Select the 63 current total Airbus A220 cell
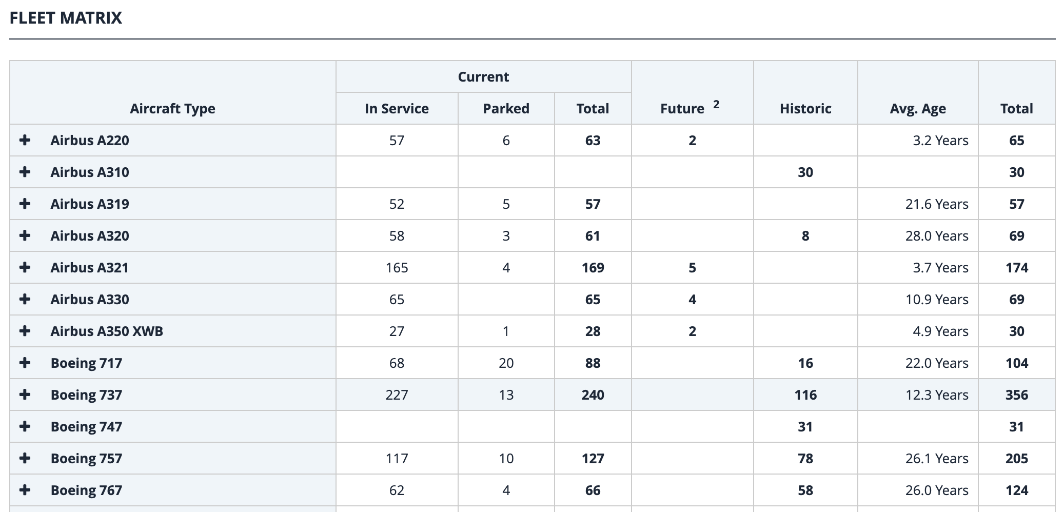Screen dimensions: 1064x512 click(x=593, y=141)
